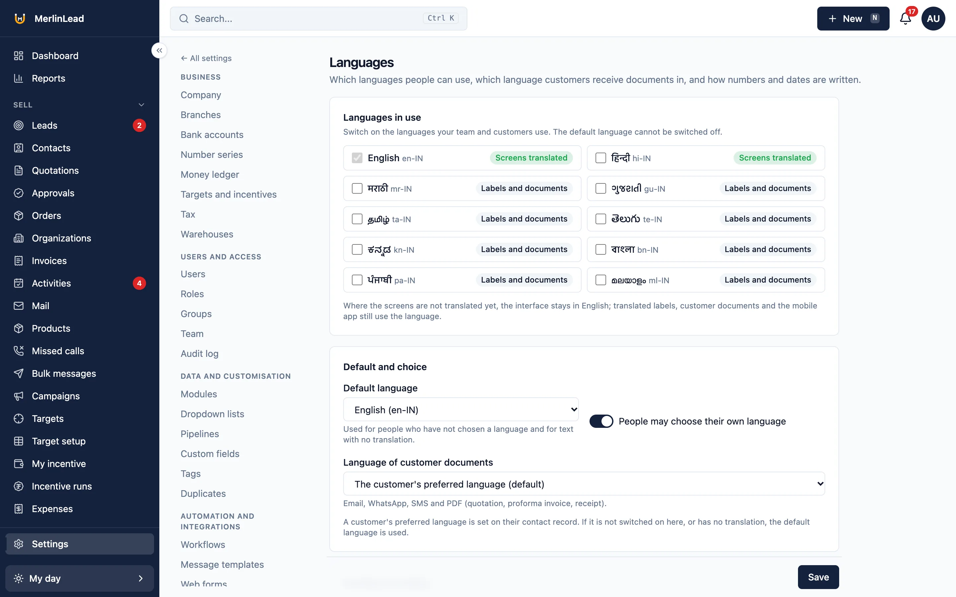The image size is (956, 597).
Task: Click the notifications bell icon
Action: (x=906, y=19)
